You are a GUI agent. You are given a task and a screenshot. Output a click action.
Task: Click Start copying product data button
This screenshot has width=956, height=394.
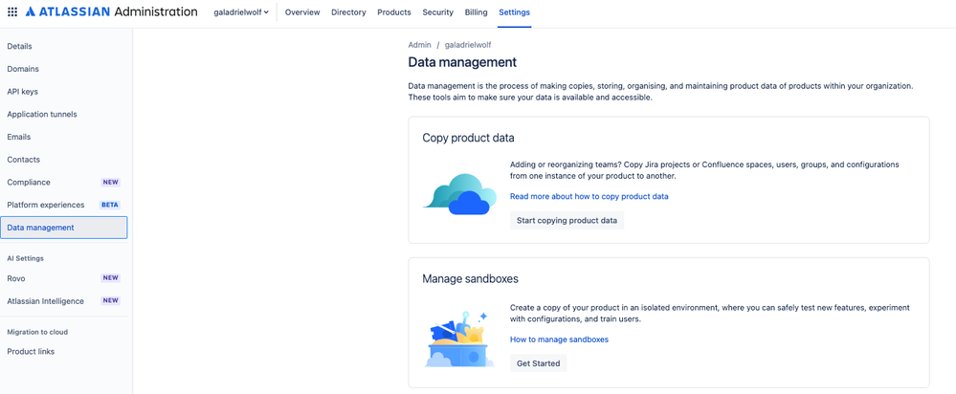pos(567,221)
